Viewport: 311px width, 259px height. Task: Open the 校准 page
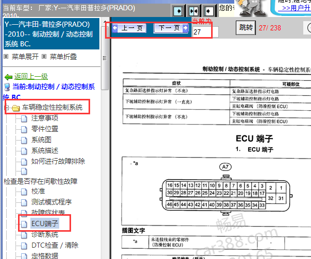38,192
